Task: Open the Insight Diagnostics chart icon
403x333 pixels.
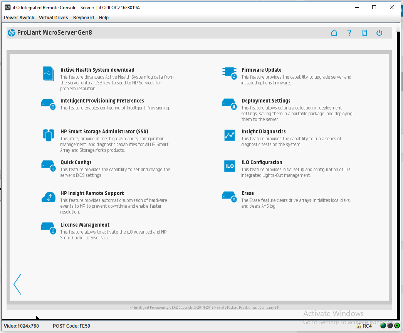Action: pos(229,135)
